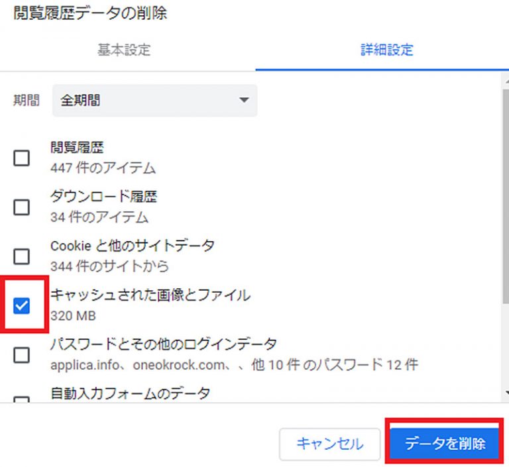Screen dimensions: 509x467
Task: Click the 閲覧履歴 label text
Action: (x=77, y=148)
